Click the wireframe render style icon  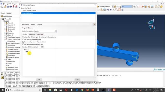pos(156,7)
